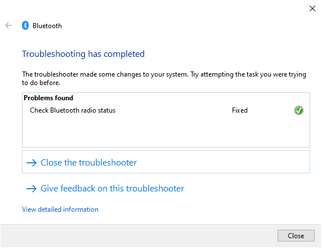
Task: Click the Troubleshooting has completed heading
Action: pyautogui.click(x=83, y=54)
